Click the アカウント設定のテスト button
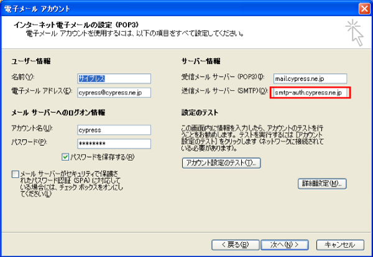Viewport: 373px width, 257px height. pos(221,163)
